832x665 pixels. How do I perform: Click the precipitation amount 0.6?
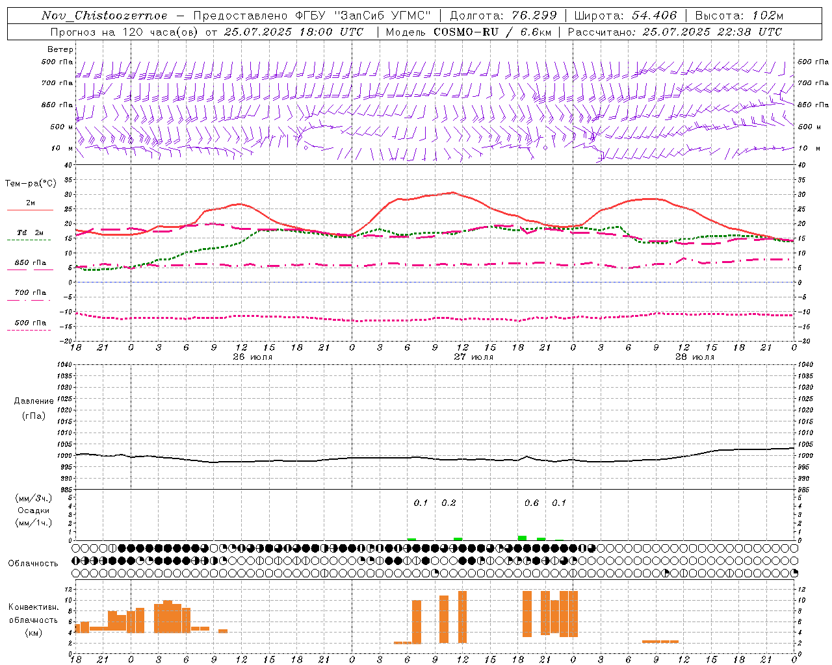[532, 503]
